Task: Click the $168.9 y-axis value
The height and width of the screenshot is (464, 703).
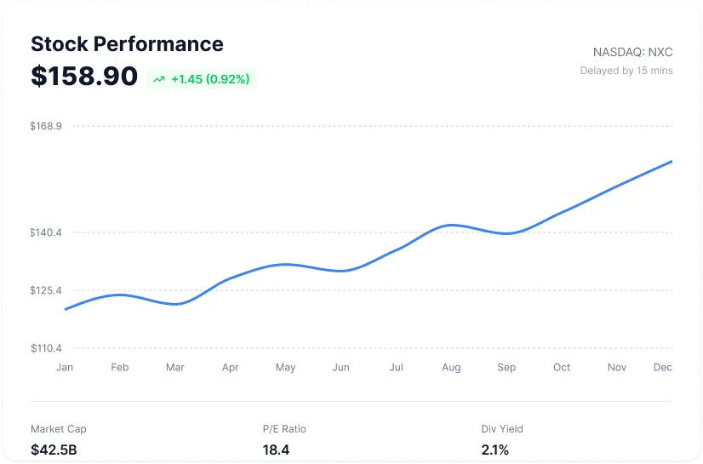Action: click(46, 126)
